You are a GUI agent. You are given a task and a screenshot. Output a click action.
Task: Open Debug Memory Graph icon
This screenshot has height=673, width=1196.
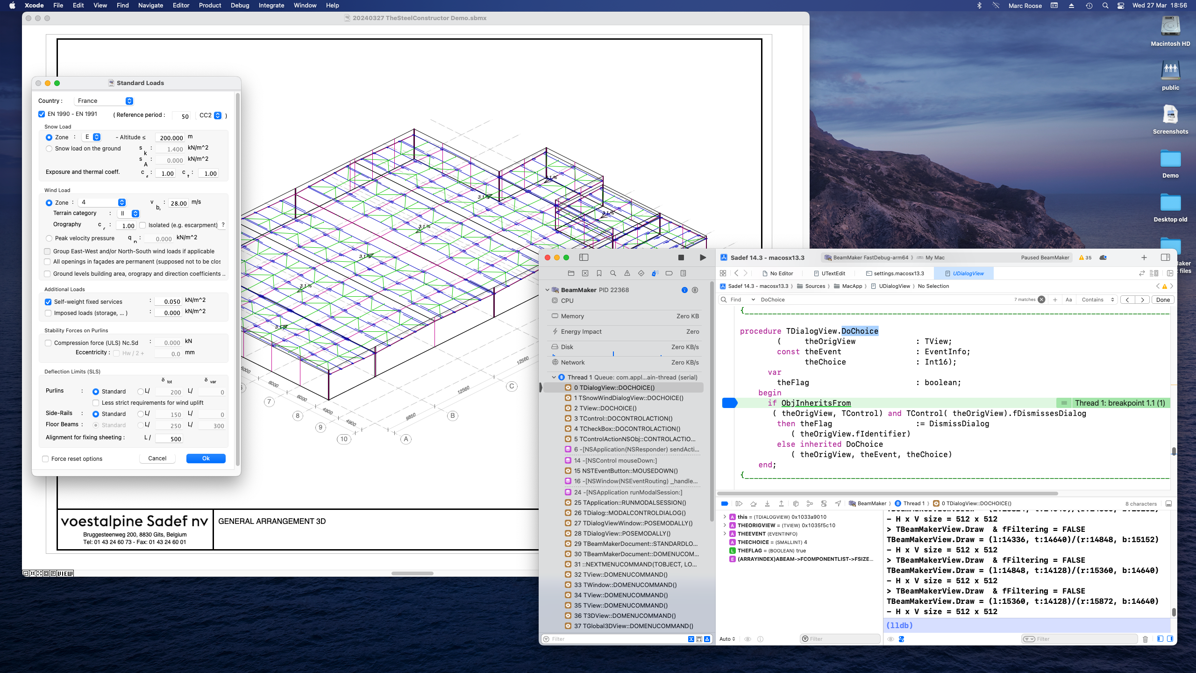(x=810, y=503)
